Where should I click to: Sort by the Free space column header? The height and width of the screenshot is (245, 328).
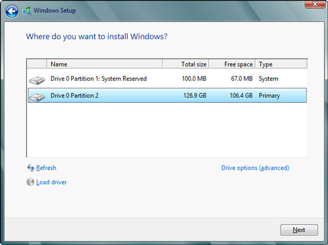(232, 64)
